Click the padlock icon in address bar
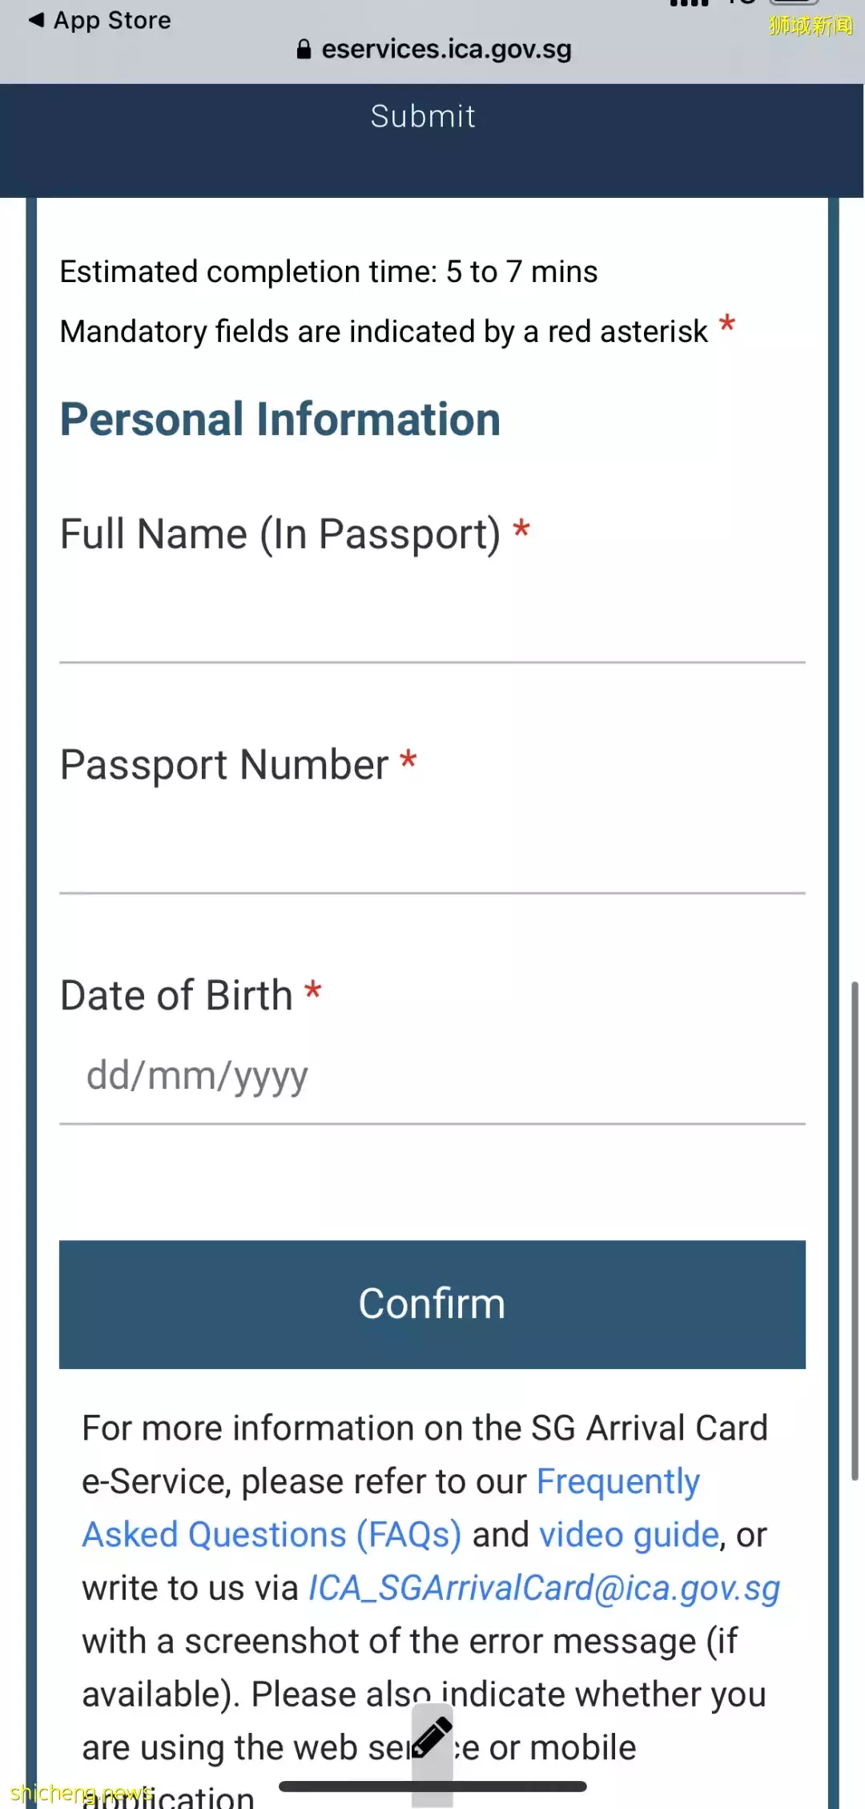 (304, 50)
